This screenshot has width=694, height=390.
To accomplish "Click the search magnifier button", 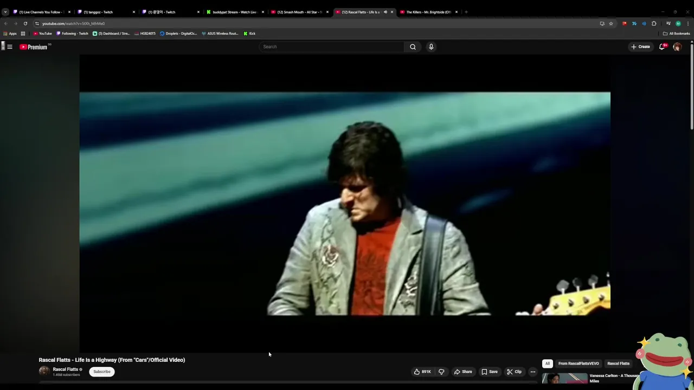I will pyautogui.click(x=413, y=47).
